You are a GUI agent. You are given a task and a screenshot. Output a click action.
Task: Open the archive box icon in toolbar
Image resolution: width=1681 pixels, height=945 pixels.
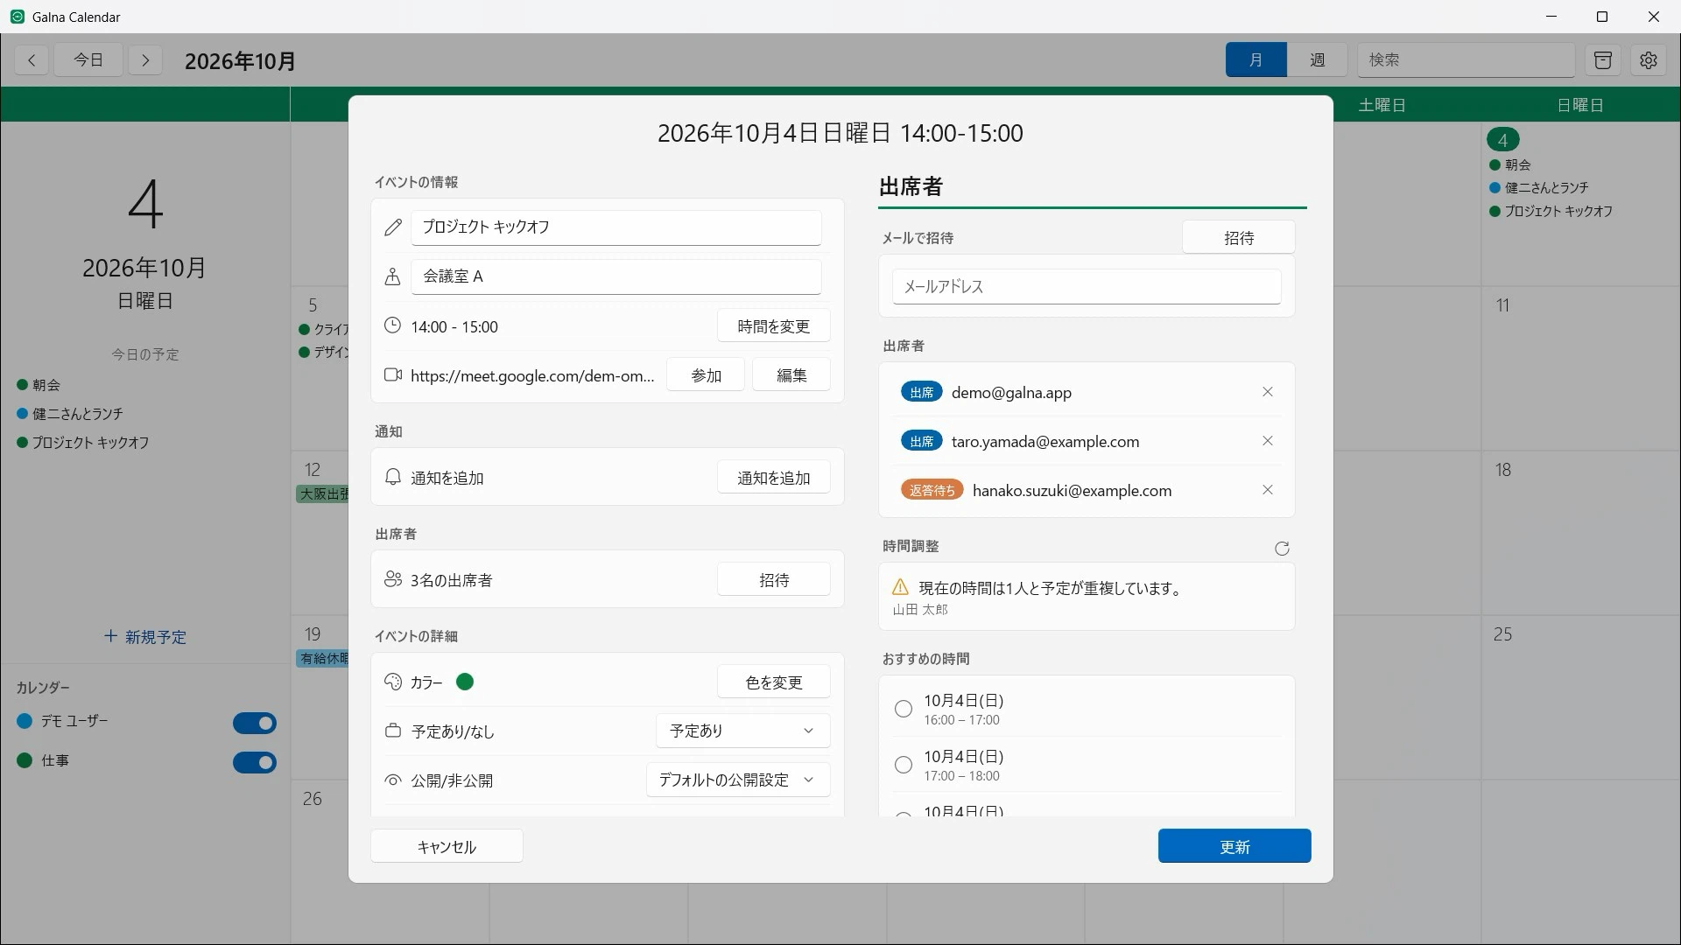tap(1603, 60)
